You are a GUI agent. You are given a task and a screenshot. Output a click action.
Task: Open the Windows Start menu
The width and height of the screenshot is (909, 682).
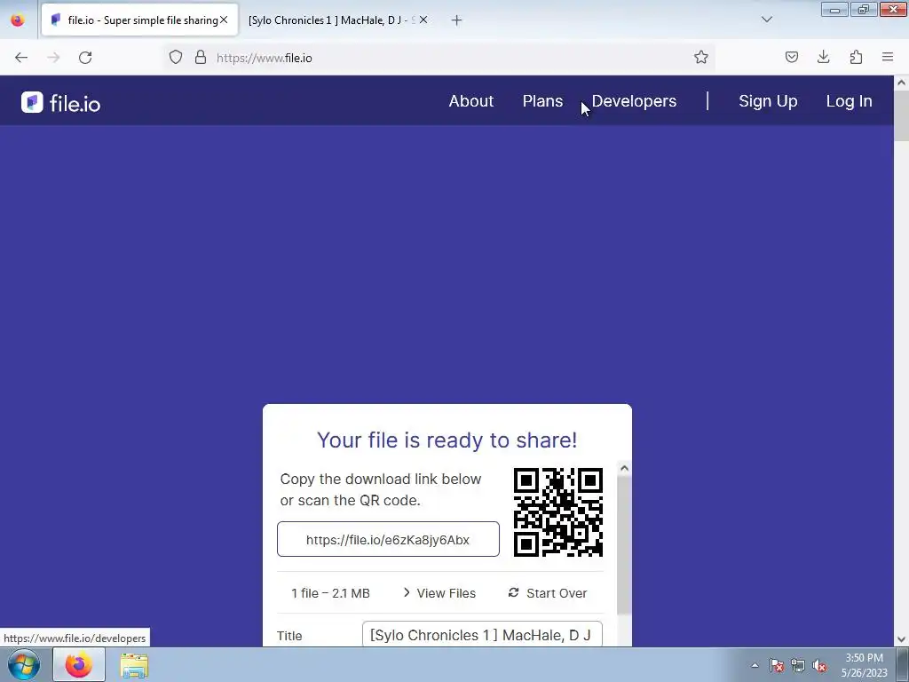coord(24,664)
